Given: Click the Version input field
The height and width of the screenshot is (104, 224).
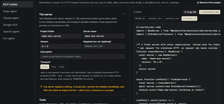Looking at the screenshot, I should click(61, 46).
